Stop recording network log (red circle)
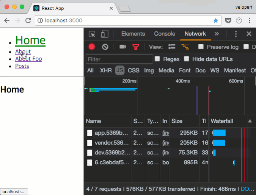This screenshot has height=195, width=256. (92, 47)
